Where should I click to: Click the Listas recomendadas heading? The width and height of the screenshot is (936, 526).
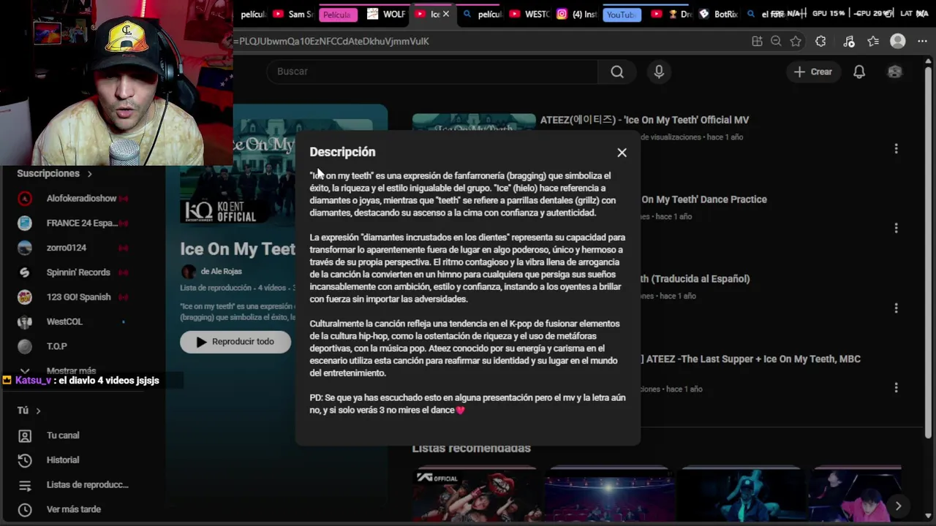[471, 448]
